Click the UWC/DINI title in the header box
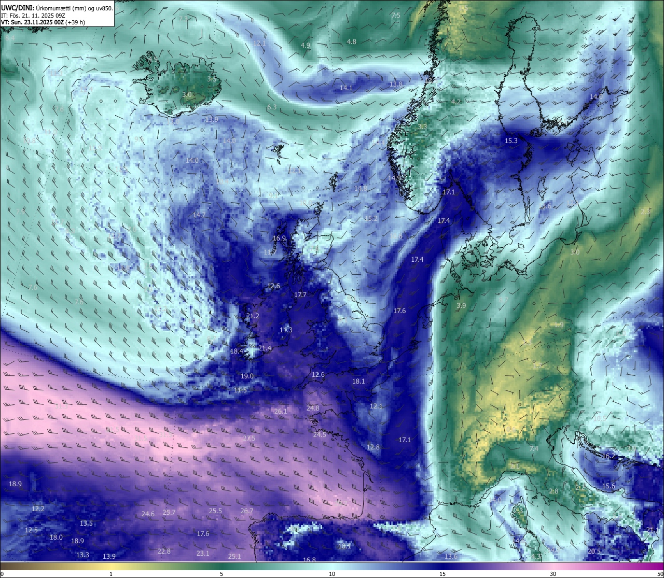This screenshot has width=664, height=578. [x=18, y=8]
